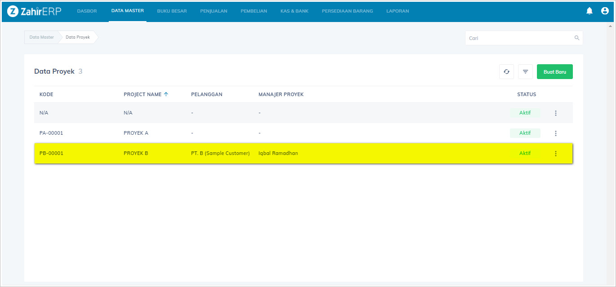The image size is (616, 287).
Task: Open the Penjualan menu
Action: click(x=213, y=11)
